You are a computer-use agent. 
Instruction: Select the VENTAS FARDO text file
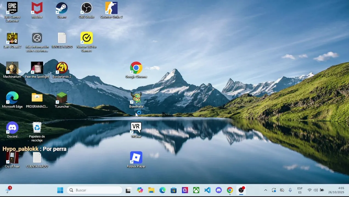pyautogui.click(x=62, y=40)
